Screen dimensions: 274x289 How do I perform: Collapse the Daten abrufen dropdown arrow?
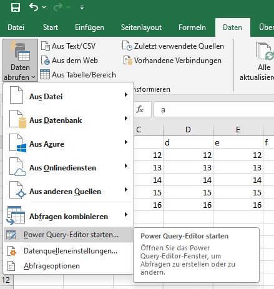pyautogui.click(x=34, y=77)
